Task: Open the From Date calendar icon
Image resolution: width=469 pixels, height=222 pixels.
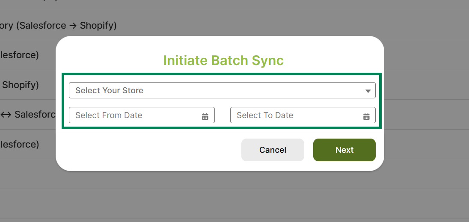Action: pyautogui.click(x=205, y=116)
